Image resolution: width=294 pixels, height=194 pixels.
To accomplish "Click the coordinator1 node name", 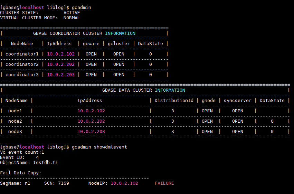I will point(22,54).
